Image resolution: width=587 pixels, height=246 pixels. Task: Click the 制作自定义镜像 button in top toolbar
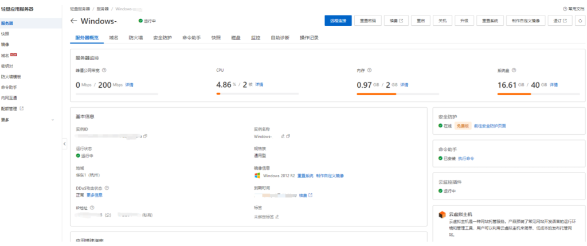(x=526, y=21)
